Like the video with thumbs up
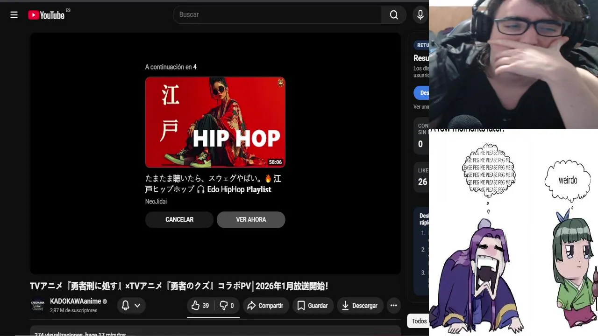Viewport: 598px width, 336px height. click(x=200, y=306)
